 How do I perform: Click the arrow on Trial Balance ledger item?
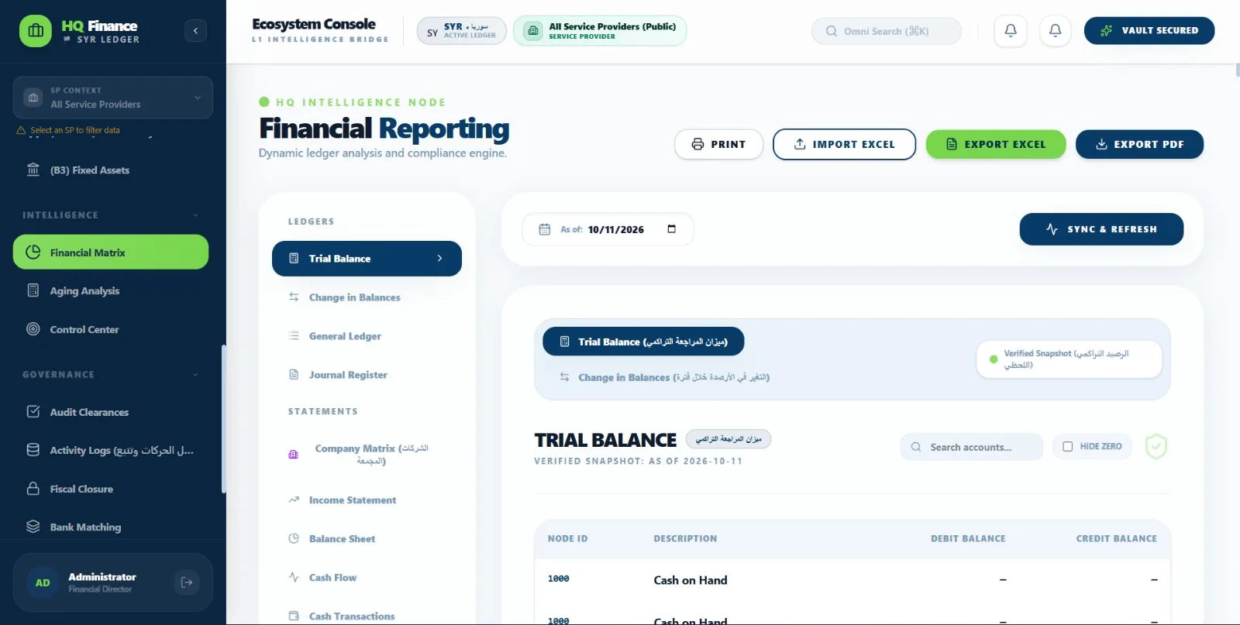point(439,259)
